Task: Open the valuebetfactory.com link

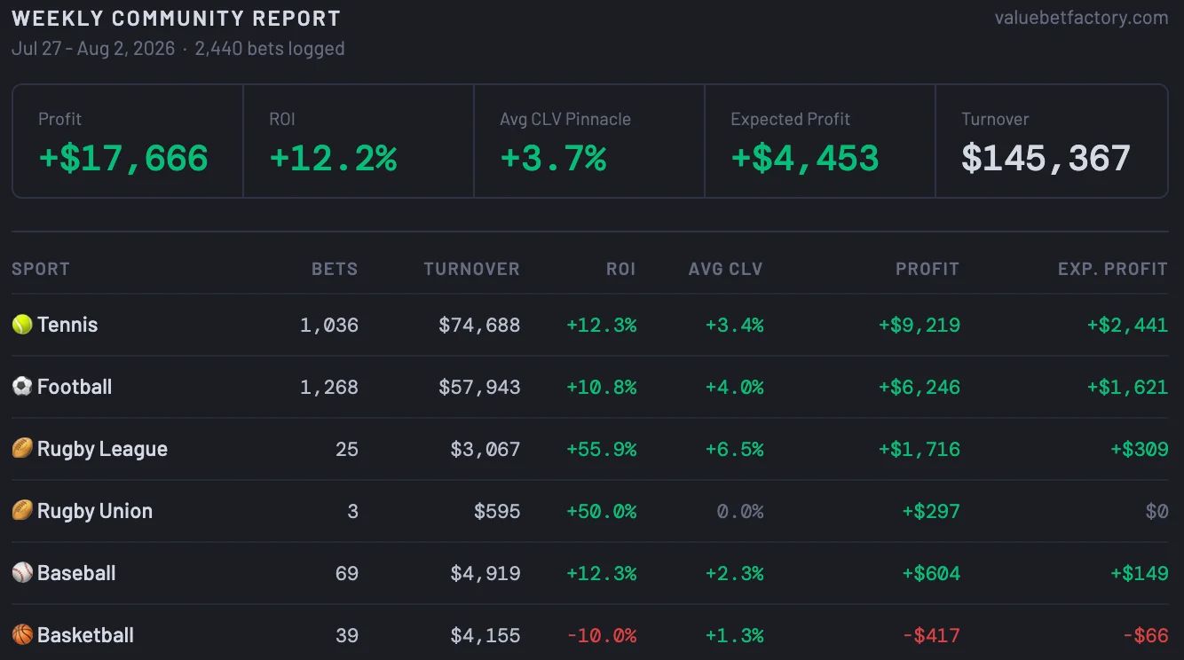Action: click(1081, 18)
